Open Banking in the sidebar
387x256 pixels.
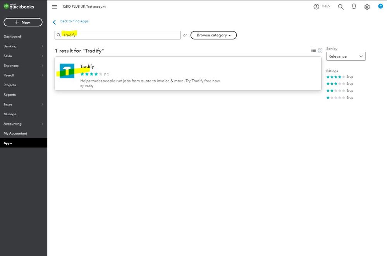click(x=10, y=46)
